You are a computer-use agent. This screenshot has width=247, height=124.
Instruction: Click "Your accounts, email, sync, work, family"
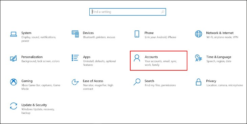(x=161, y=63)
